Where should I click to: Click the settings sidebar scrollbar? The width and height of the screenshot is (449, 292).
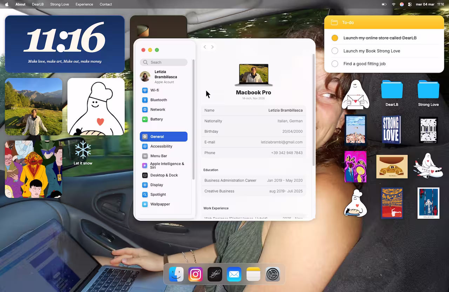pyautogui.click(x=193, y=119)
